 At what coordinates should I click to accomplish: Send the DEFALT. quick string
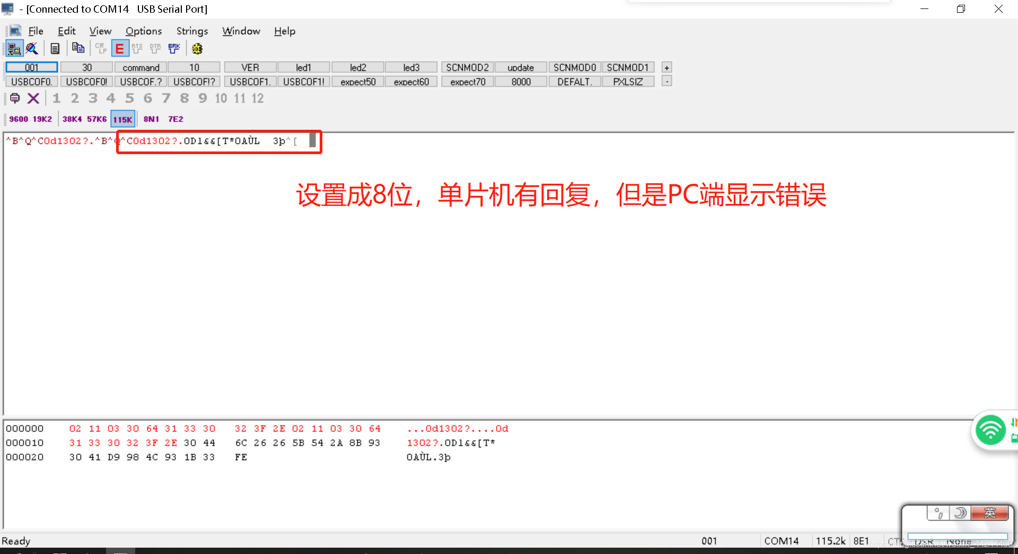575,82
